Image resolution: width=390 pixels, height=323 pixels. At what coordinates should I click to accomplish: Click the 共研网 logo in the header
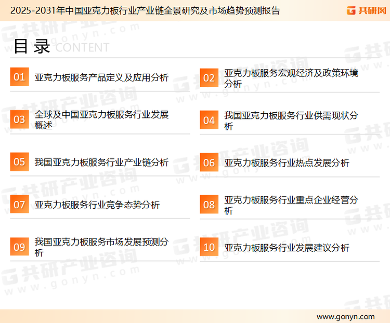[367, 10]
